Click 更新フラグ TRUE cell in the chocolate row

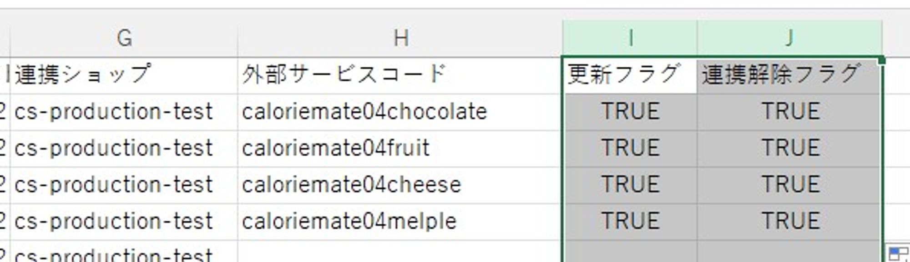click(630, 112)
